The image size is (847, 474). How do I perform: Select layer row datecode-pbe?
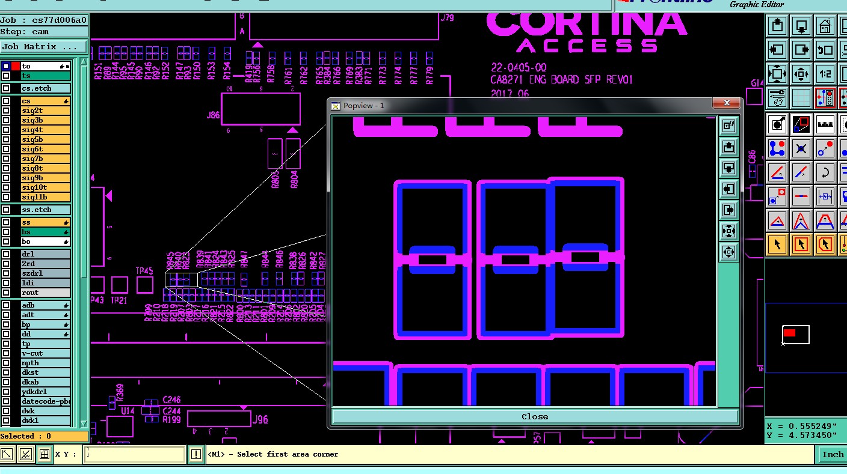coord(46,401)
